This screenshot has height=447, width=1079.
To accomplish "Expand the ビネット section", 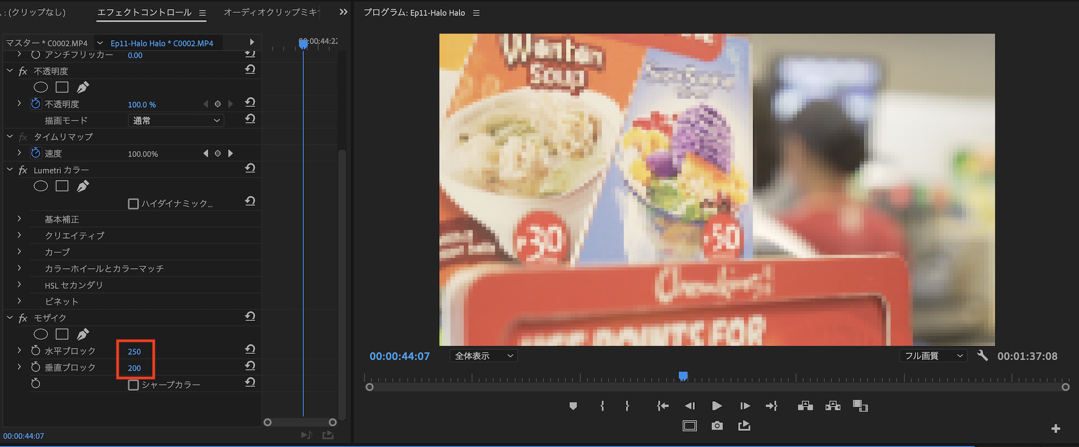I will coord(19,301).
